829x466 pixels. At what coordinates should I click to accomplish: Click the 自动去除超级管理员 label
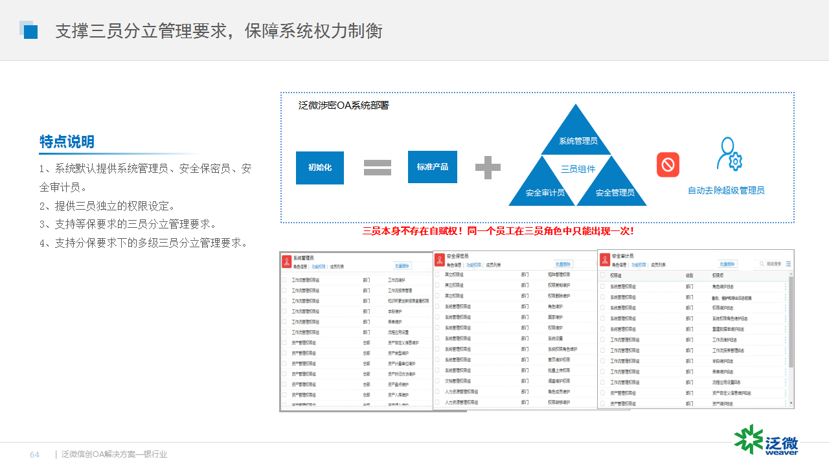click(726, 190)
